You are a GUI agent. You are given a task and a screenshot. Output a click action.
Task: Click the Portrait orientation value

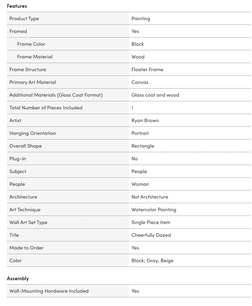pyautogui.click(x=140, y=133)
